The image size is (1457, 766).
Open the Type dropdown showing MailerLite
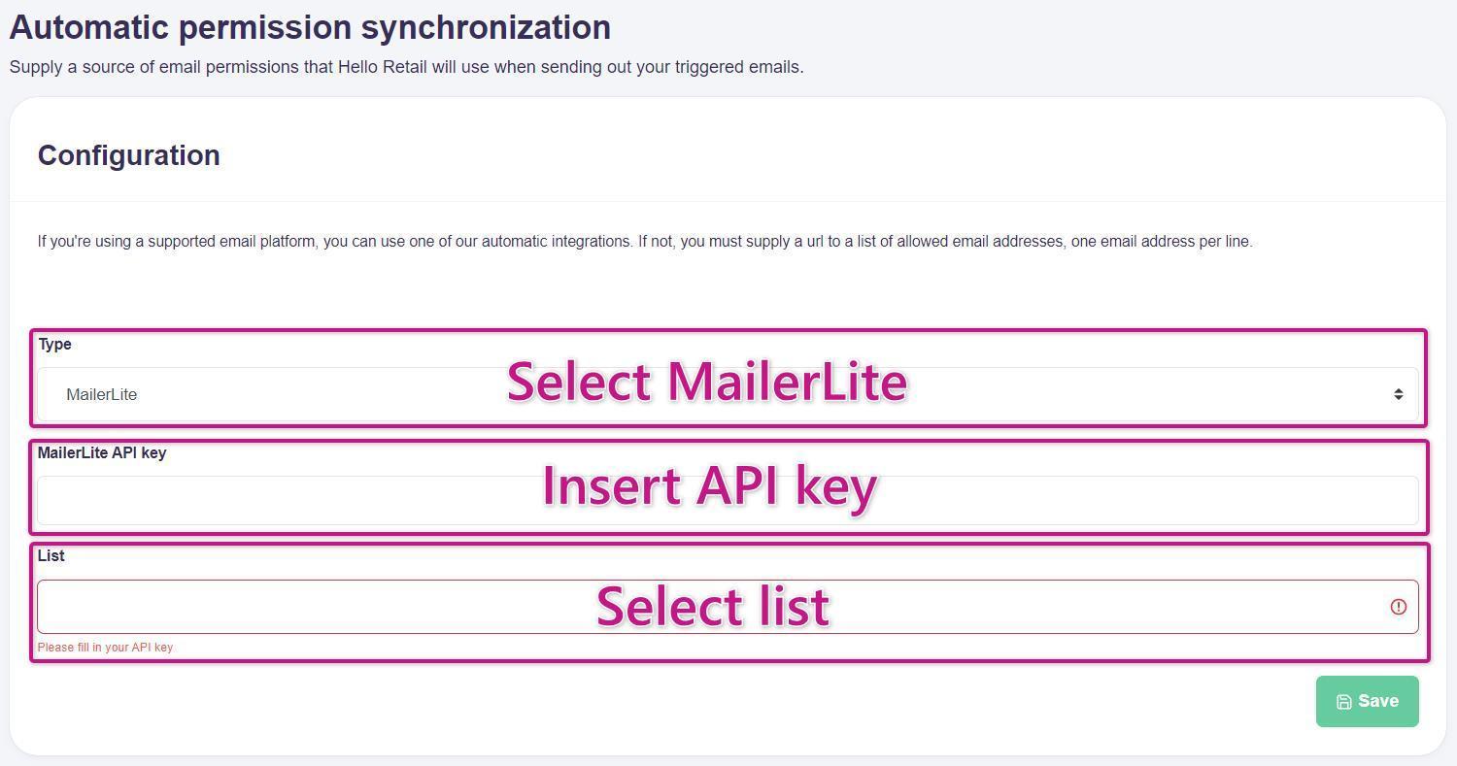(291, 394)
